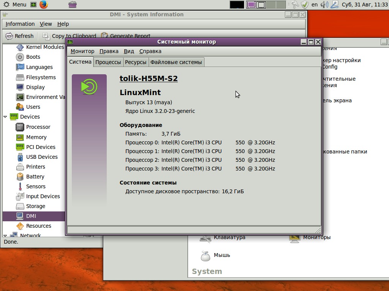Click the Мышь mouse settings icon
This screenshot has height=291, width=389.
pos(206,256)
